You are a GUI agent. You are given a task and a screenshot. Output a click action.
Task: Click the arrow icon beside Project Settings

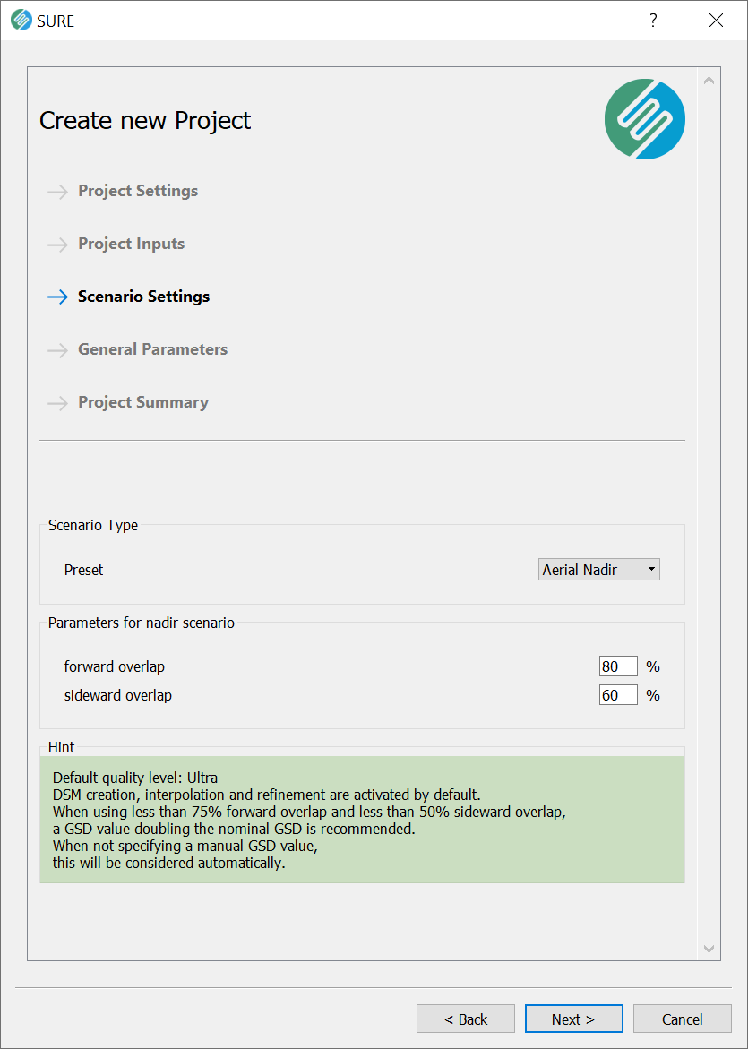57,192
